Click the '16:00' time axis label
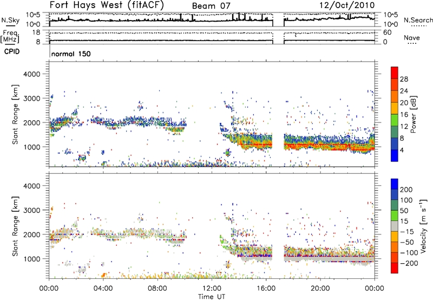The image size is (433, 300). (266, 289)
